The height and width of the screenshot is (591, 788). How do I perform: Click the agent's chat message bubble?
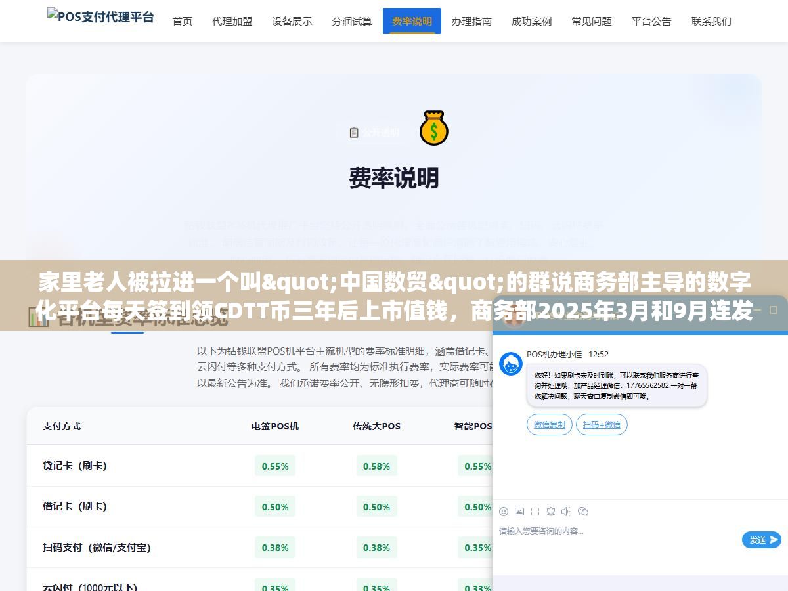coord(617,385)
